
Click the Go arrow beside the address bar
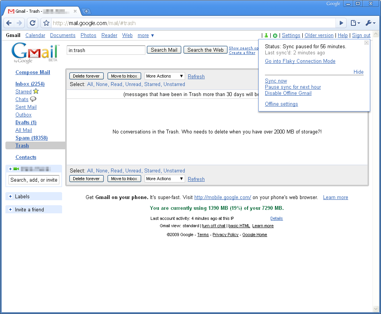click(x=341, y=23)
